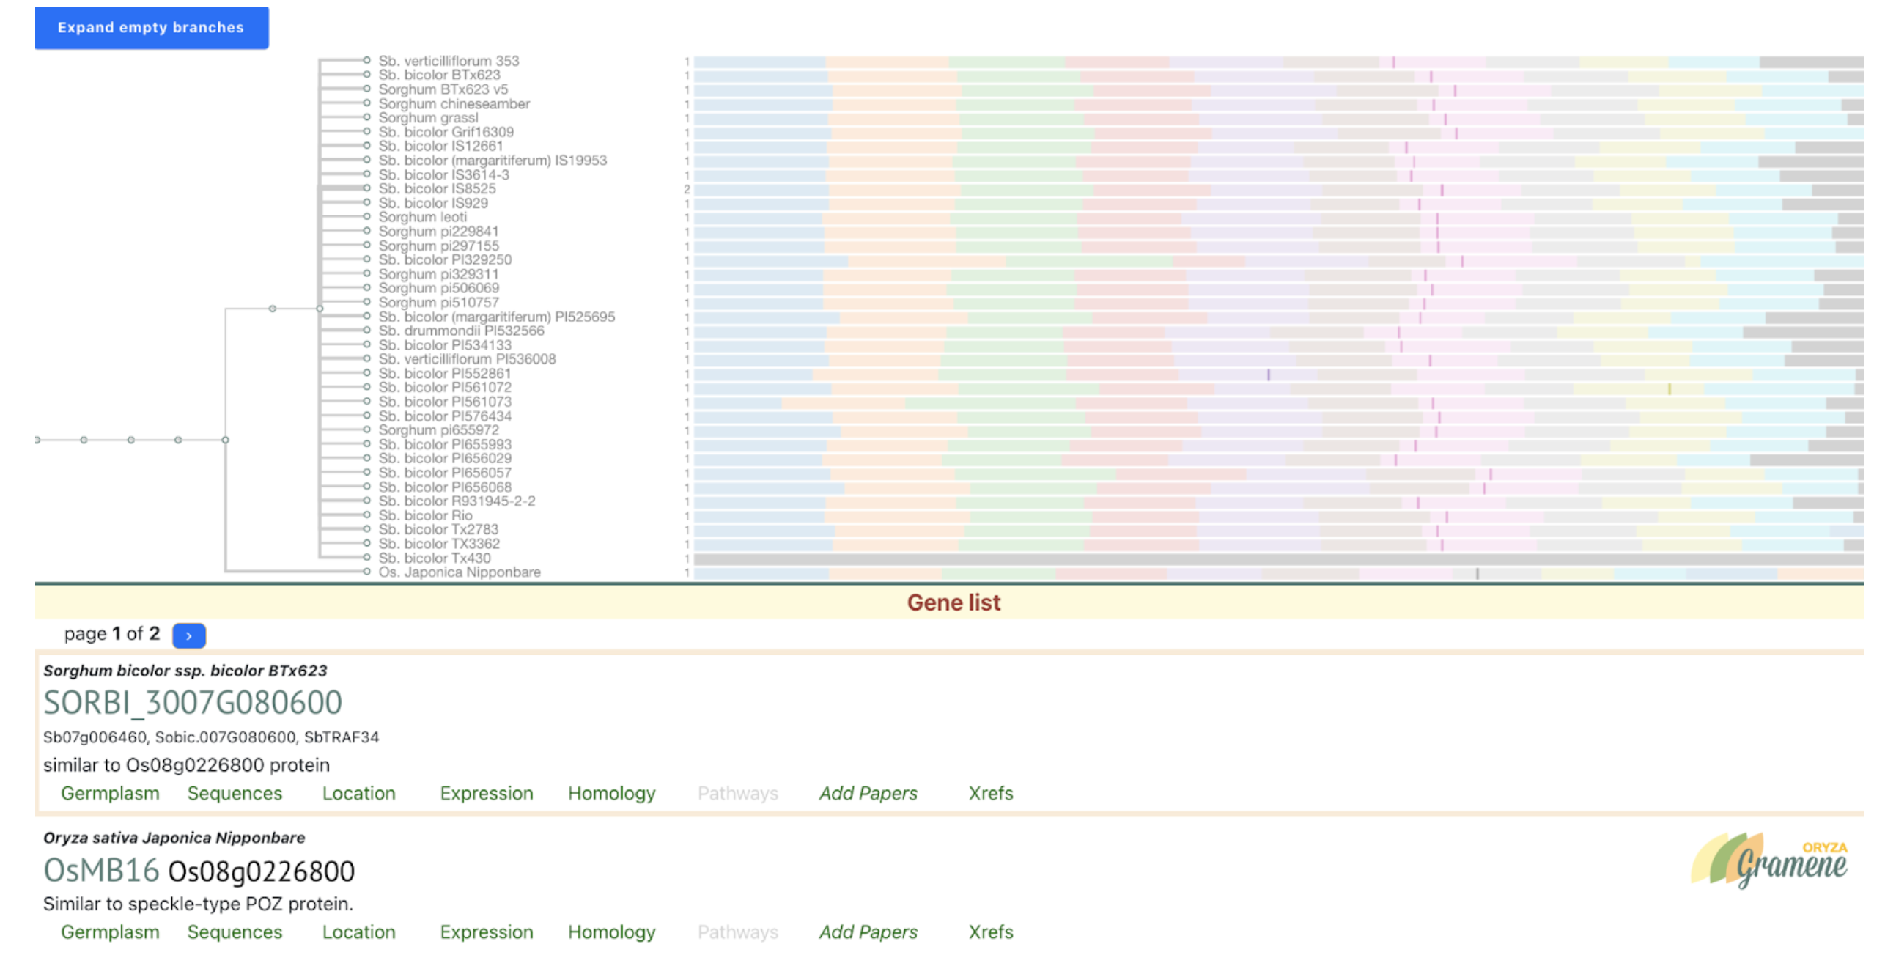Select Sb. bicolor PI656057 leaf
This screenshot has width=1885, height=966.
(445, 473)
